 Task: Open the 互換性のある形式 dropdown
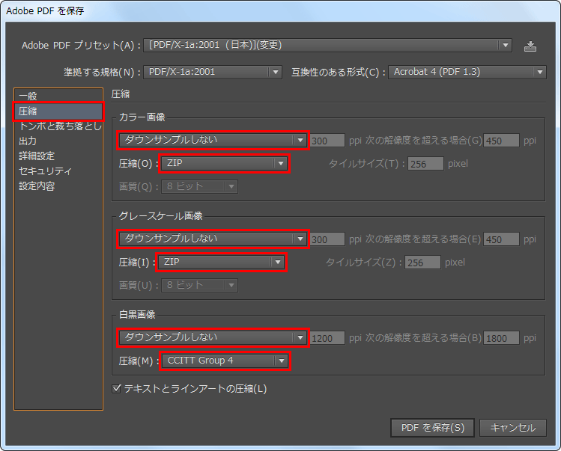click(x=467, y=73)
